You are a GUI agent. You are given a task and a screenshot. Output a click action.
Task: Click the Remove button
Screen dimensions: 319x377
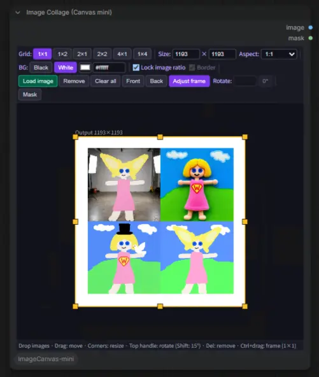point(74,81)
